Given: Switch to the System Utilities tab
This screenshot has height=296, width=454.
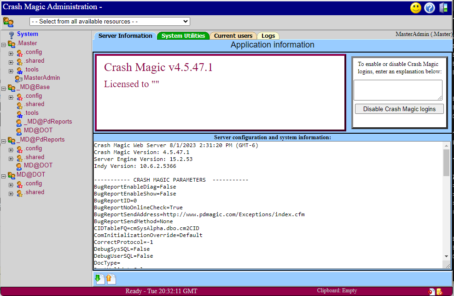Looking at the screenshot, I should coord(183,36).
